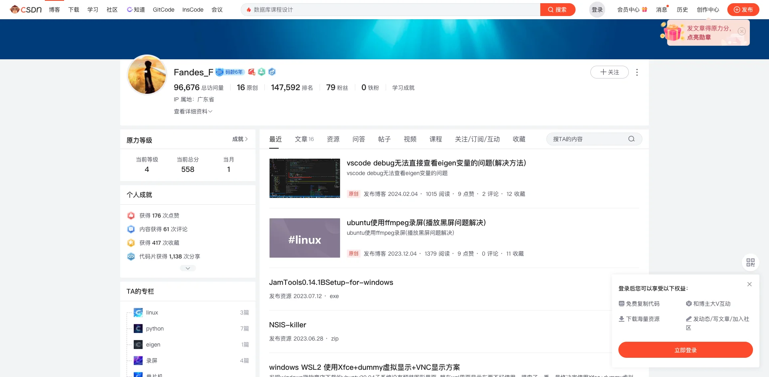
Task: Open NSIS-killer resource link
Action: pyautogui.click(x=288, y=325)
